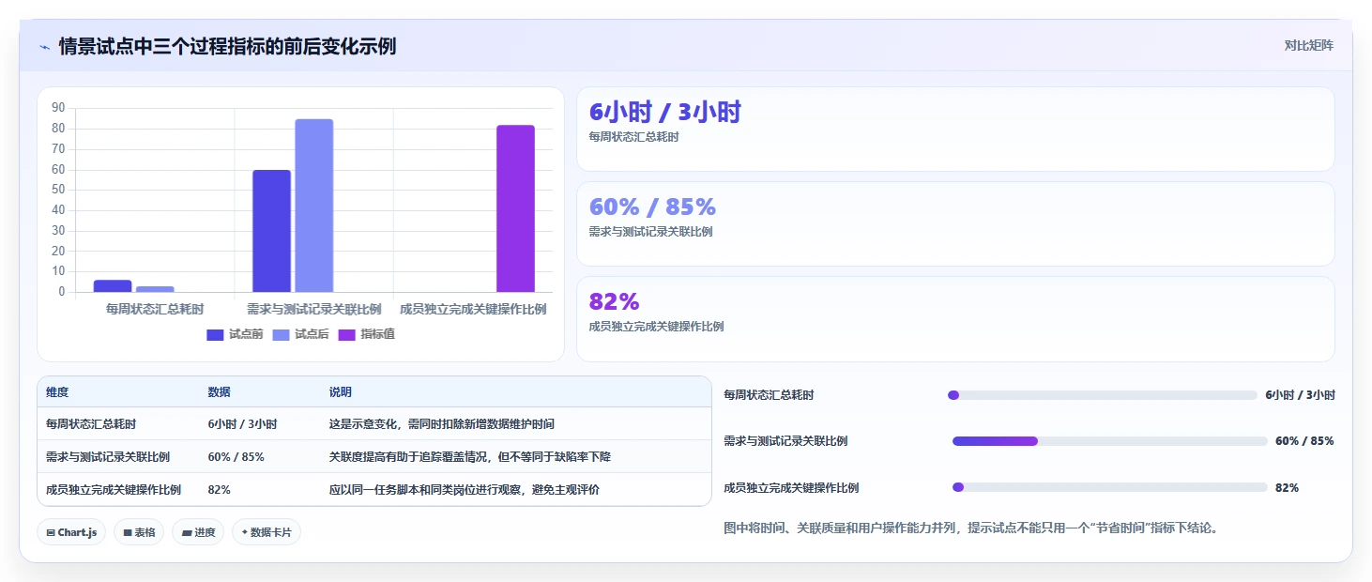Click table cell 成员独立完成关键操作比例
This screenshot has height=582, width=1372.
114,490
